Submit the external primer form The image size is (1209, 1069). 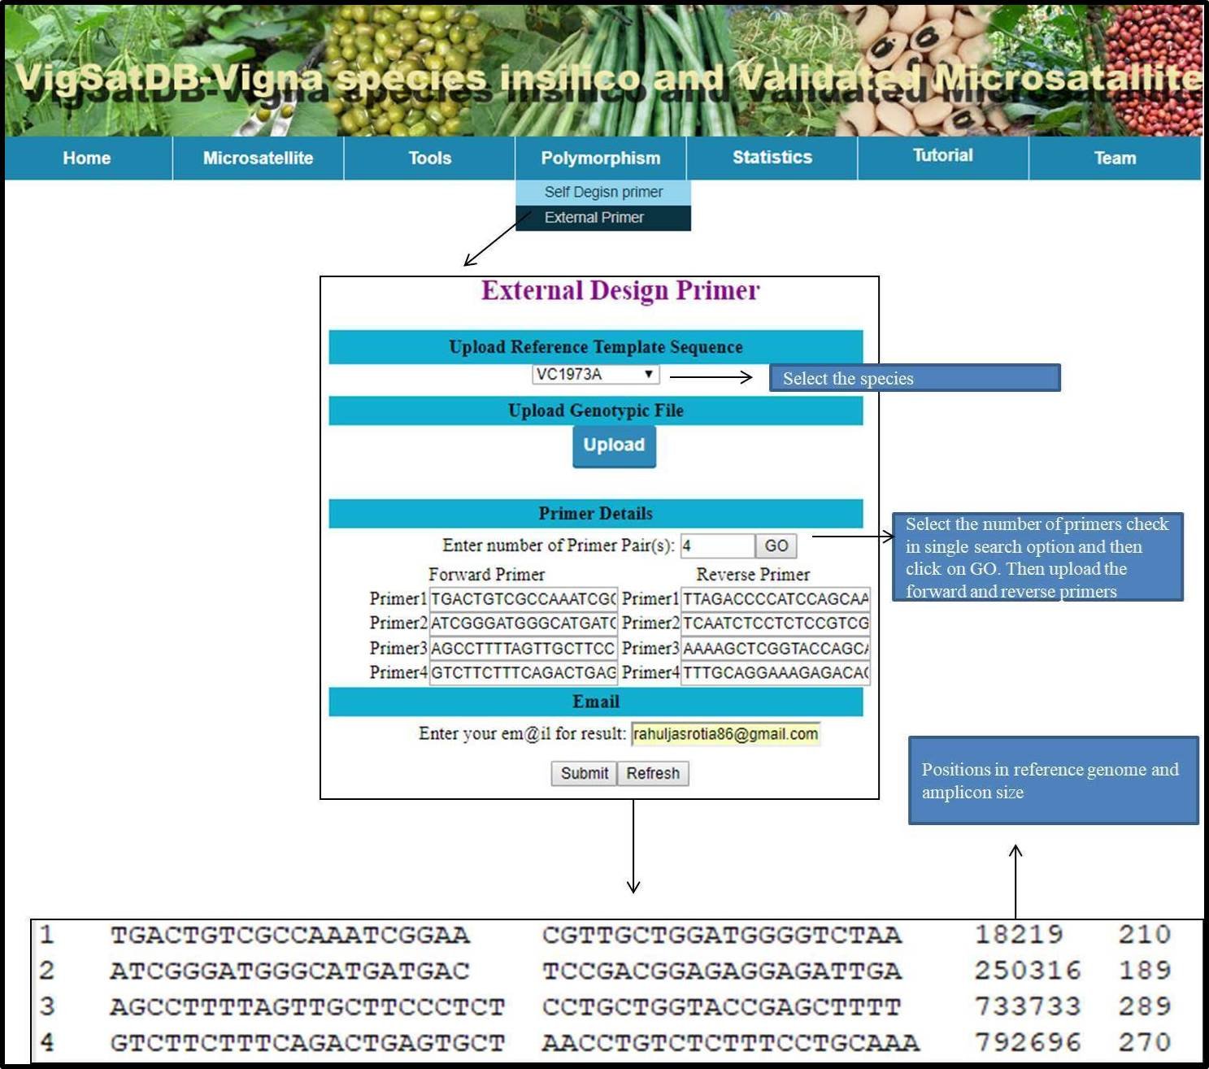584,773
